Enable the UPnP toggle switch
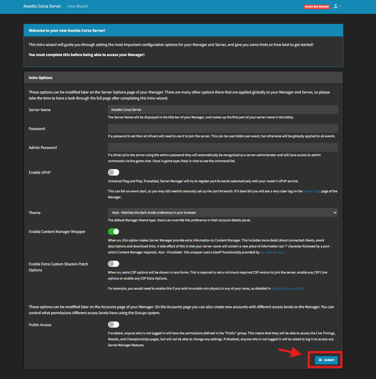 coord(114,172)
